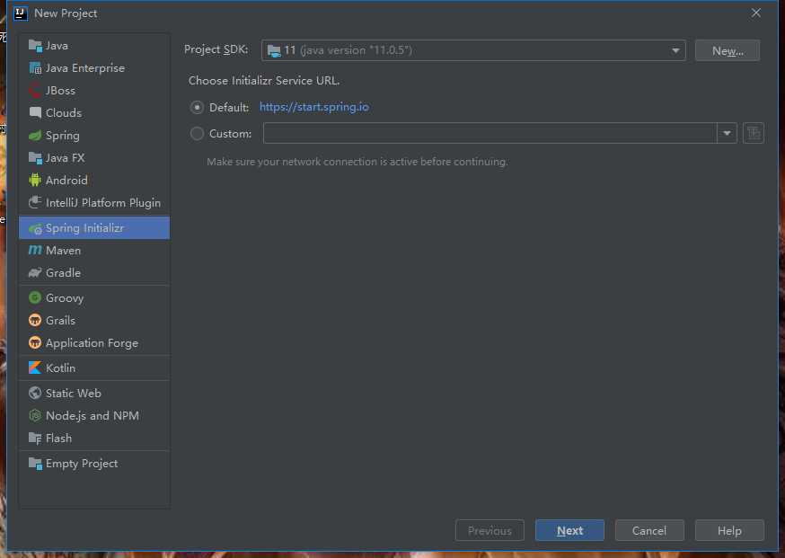Click the Java FX folder icon
785x558 pixels.
35,158
